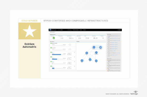Image resolution: width=147 pixels, height=97 pixels.
Task: Click the capacity bar of the DR system
Action: point(59,55)
